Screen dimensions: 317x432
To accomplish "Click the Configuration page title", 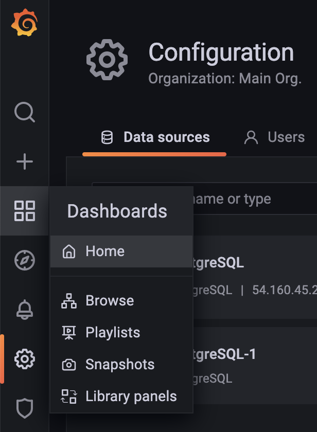I will coord(221,53).
